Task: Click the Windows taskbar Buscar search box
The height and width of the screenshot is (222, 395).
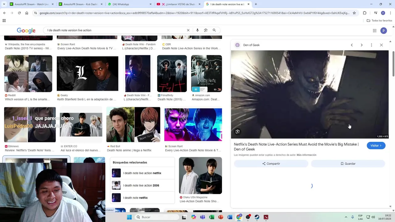Action: click(157, 217)
